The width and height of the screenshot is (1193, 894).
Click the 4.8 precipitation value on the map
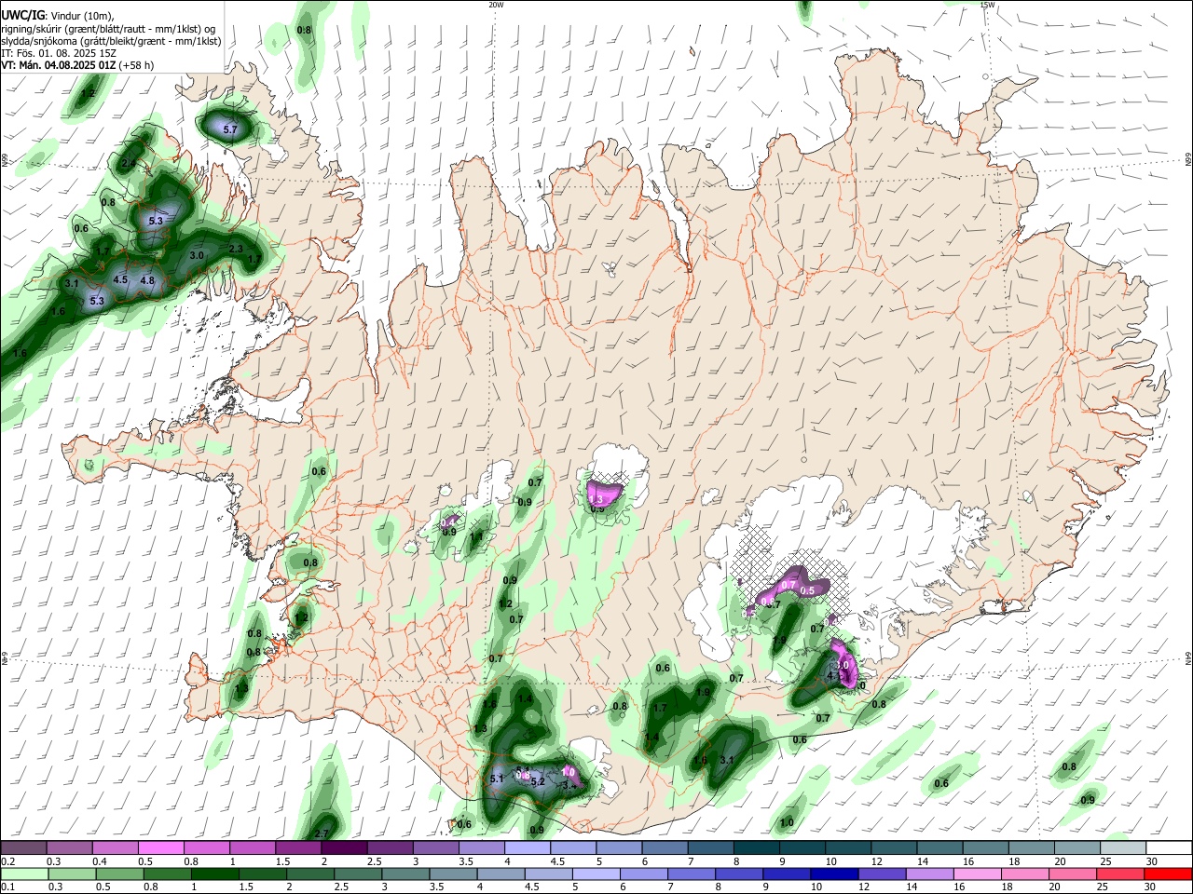click(x=147, y=280)
